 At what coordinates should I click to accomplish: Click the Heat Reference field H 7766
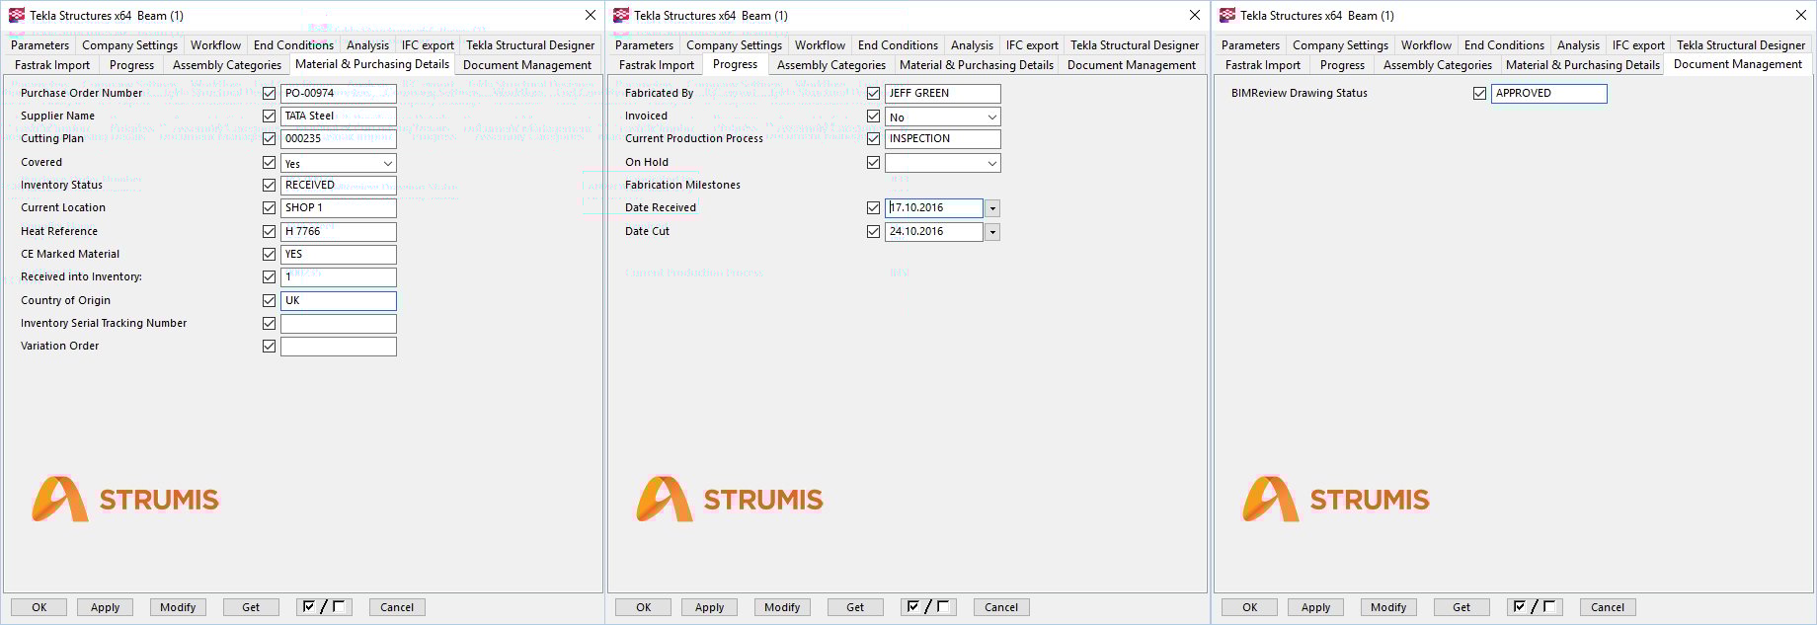coord(339,231)
